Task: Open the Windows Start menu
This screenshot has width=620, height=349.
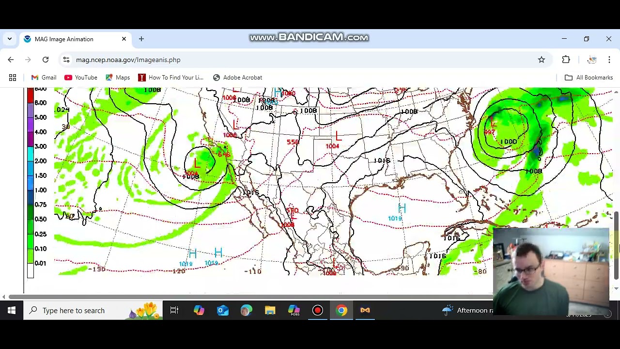Action: [x=12, y=310]
